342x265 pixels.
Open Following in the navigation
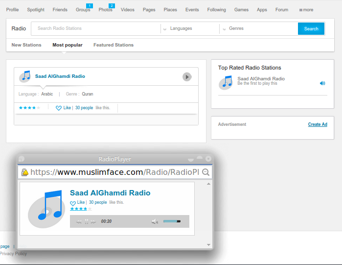(217, 10)
